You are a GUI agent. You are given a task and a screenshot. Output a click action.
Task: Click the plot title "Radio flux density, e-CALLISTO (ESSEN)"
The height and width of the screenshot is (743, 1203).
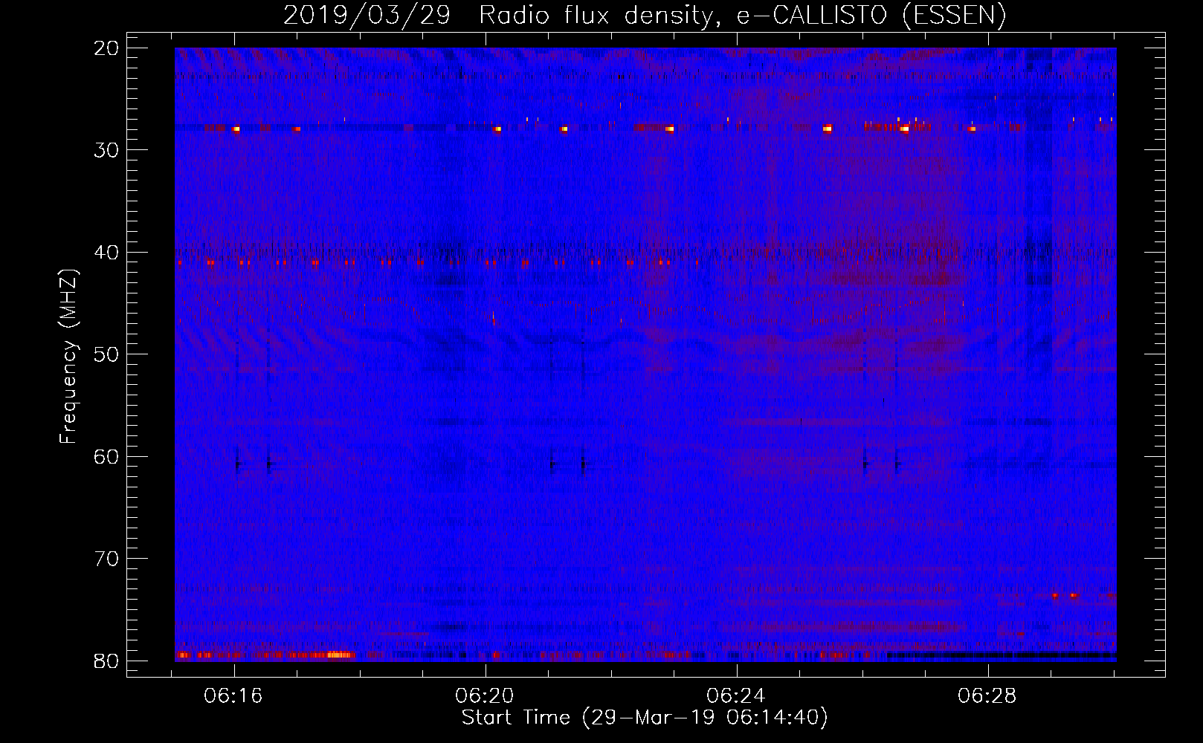742,16
